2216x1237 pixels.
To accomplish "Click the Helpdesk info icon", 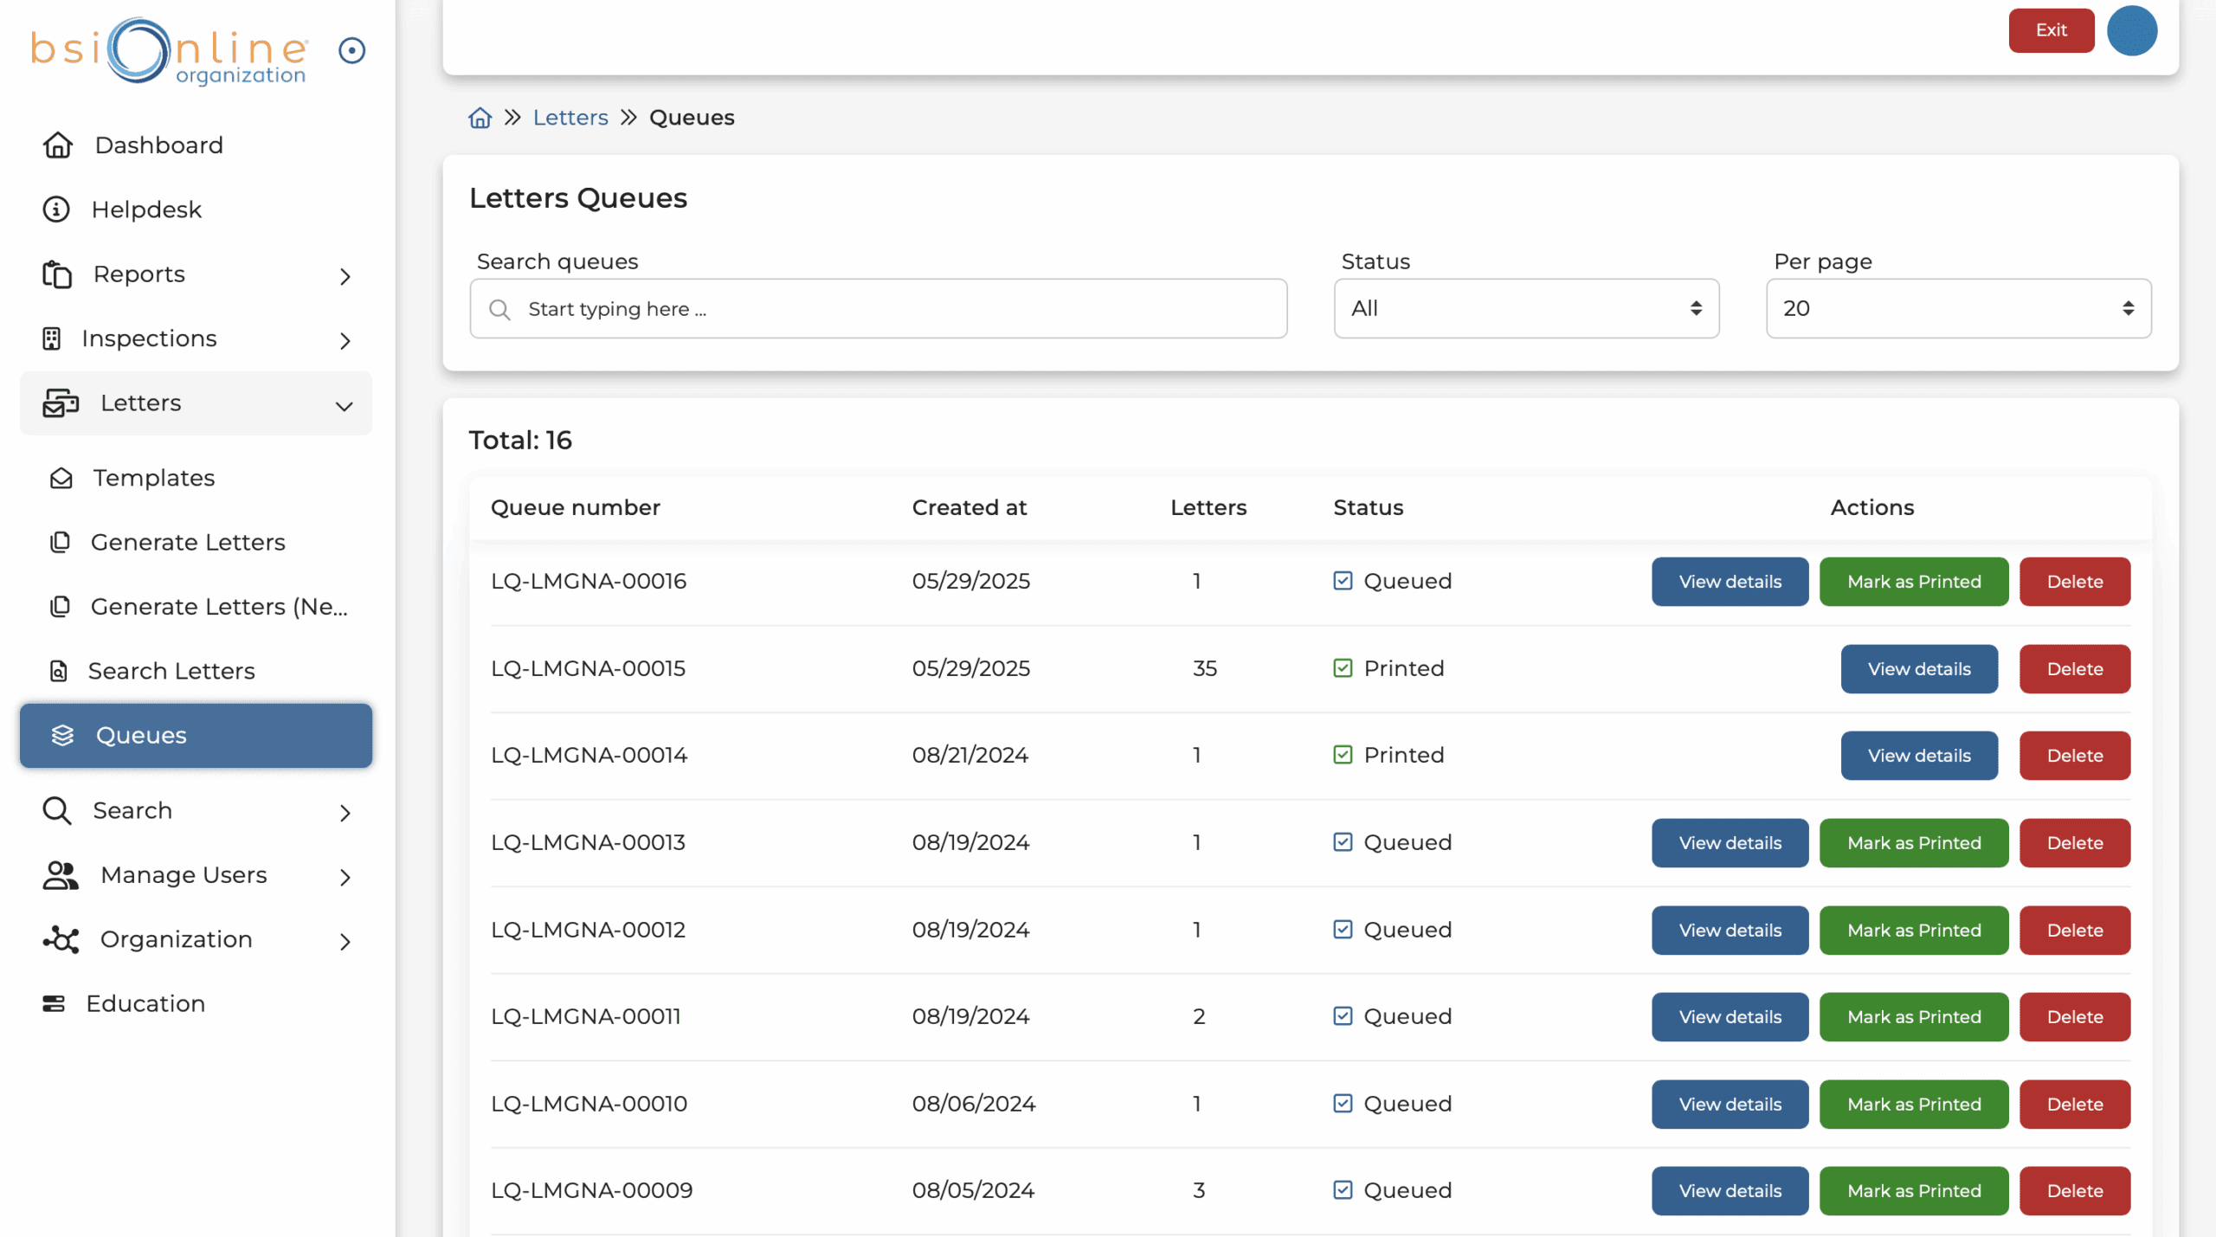I will (x=56, y=209).
